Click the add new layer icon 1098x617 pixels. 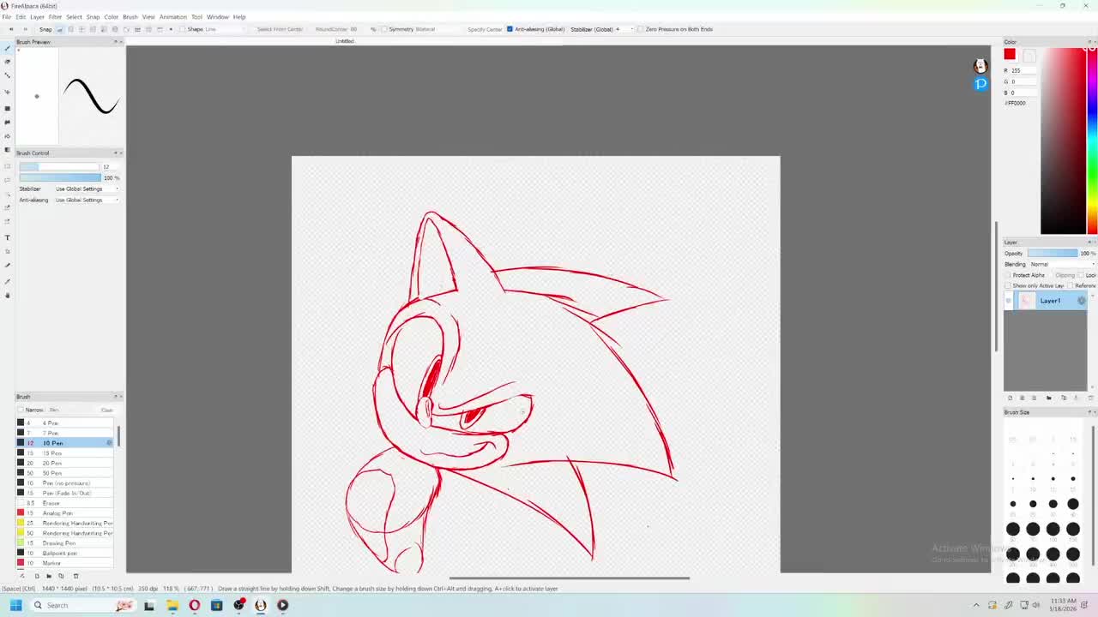click(x=1010, y=398)
